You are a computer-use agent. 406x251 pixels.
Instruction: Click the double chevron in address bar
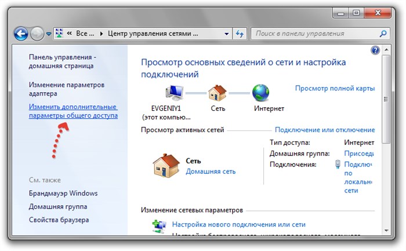pyautogui.click(x=69, y=34)
